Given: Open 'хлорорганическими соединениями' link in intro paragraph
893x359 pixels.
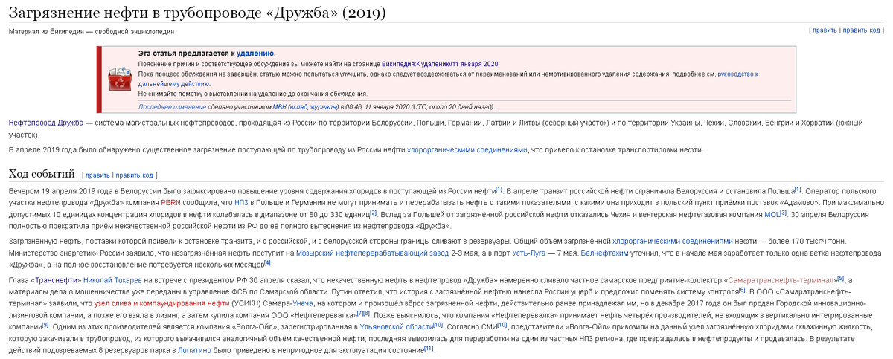Looking at the screenshot, I should 467,149.
